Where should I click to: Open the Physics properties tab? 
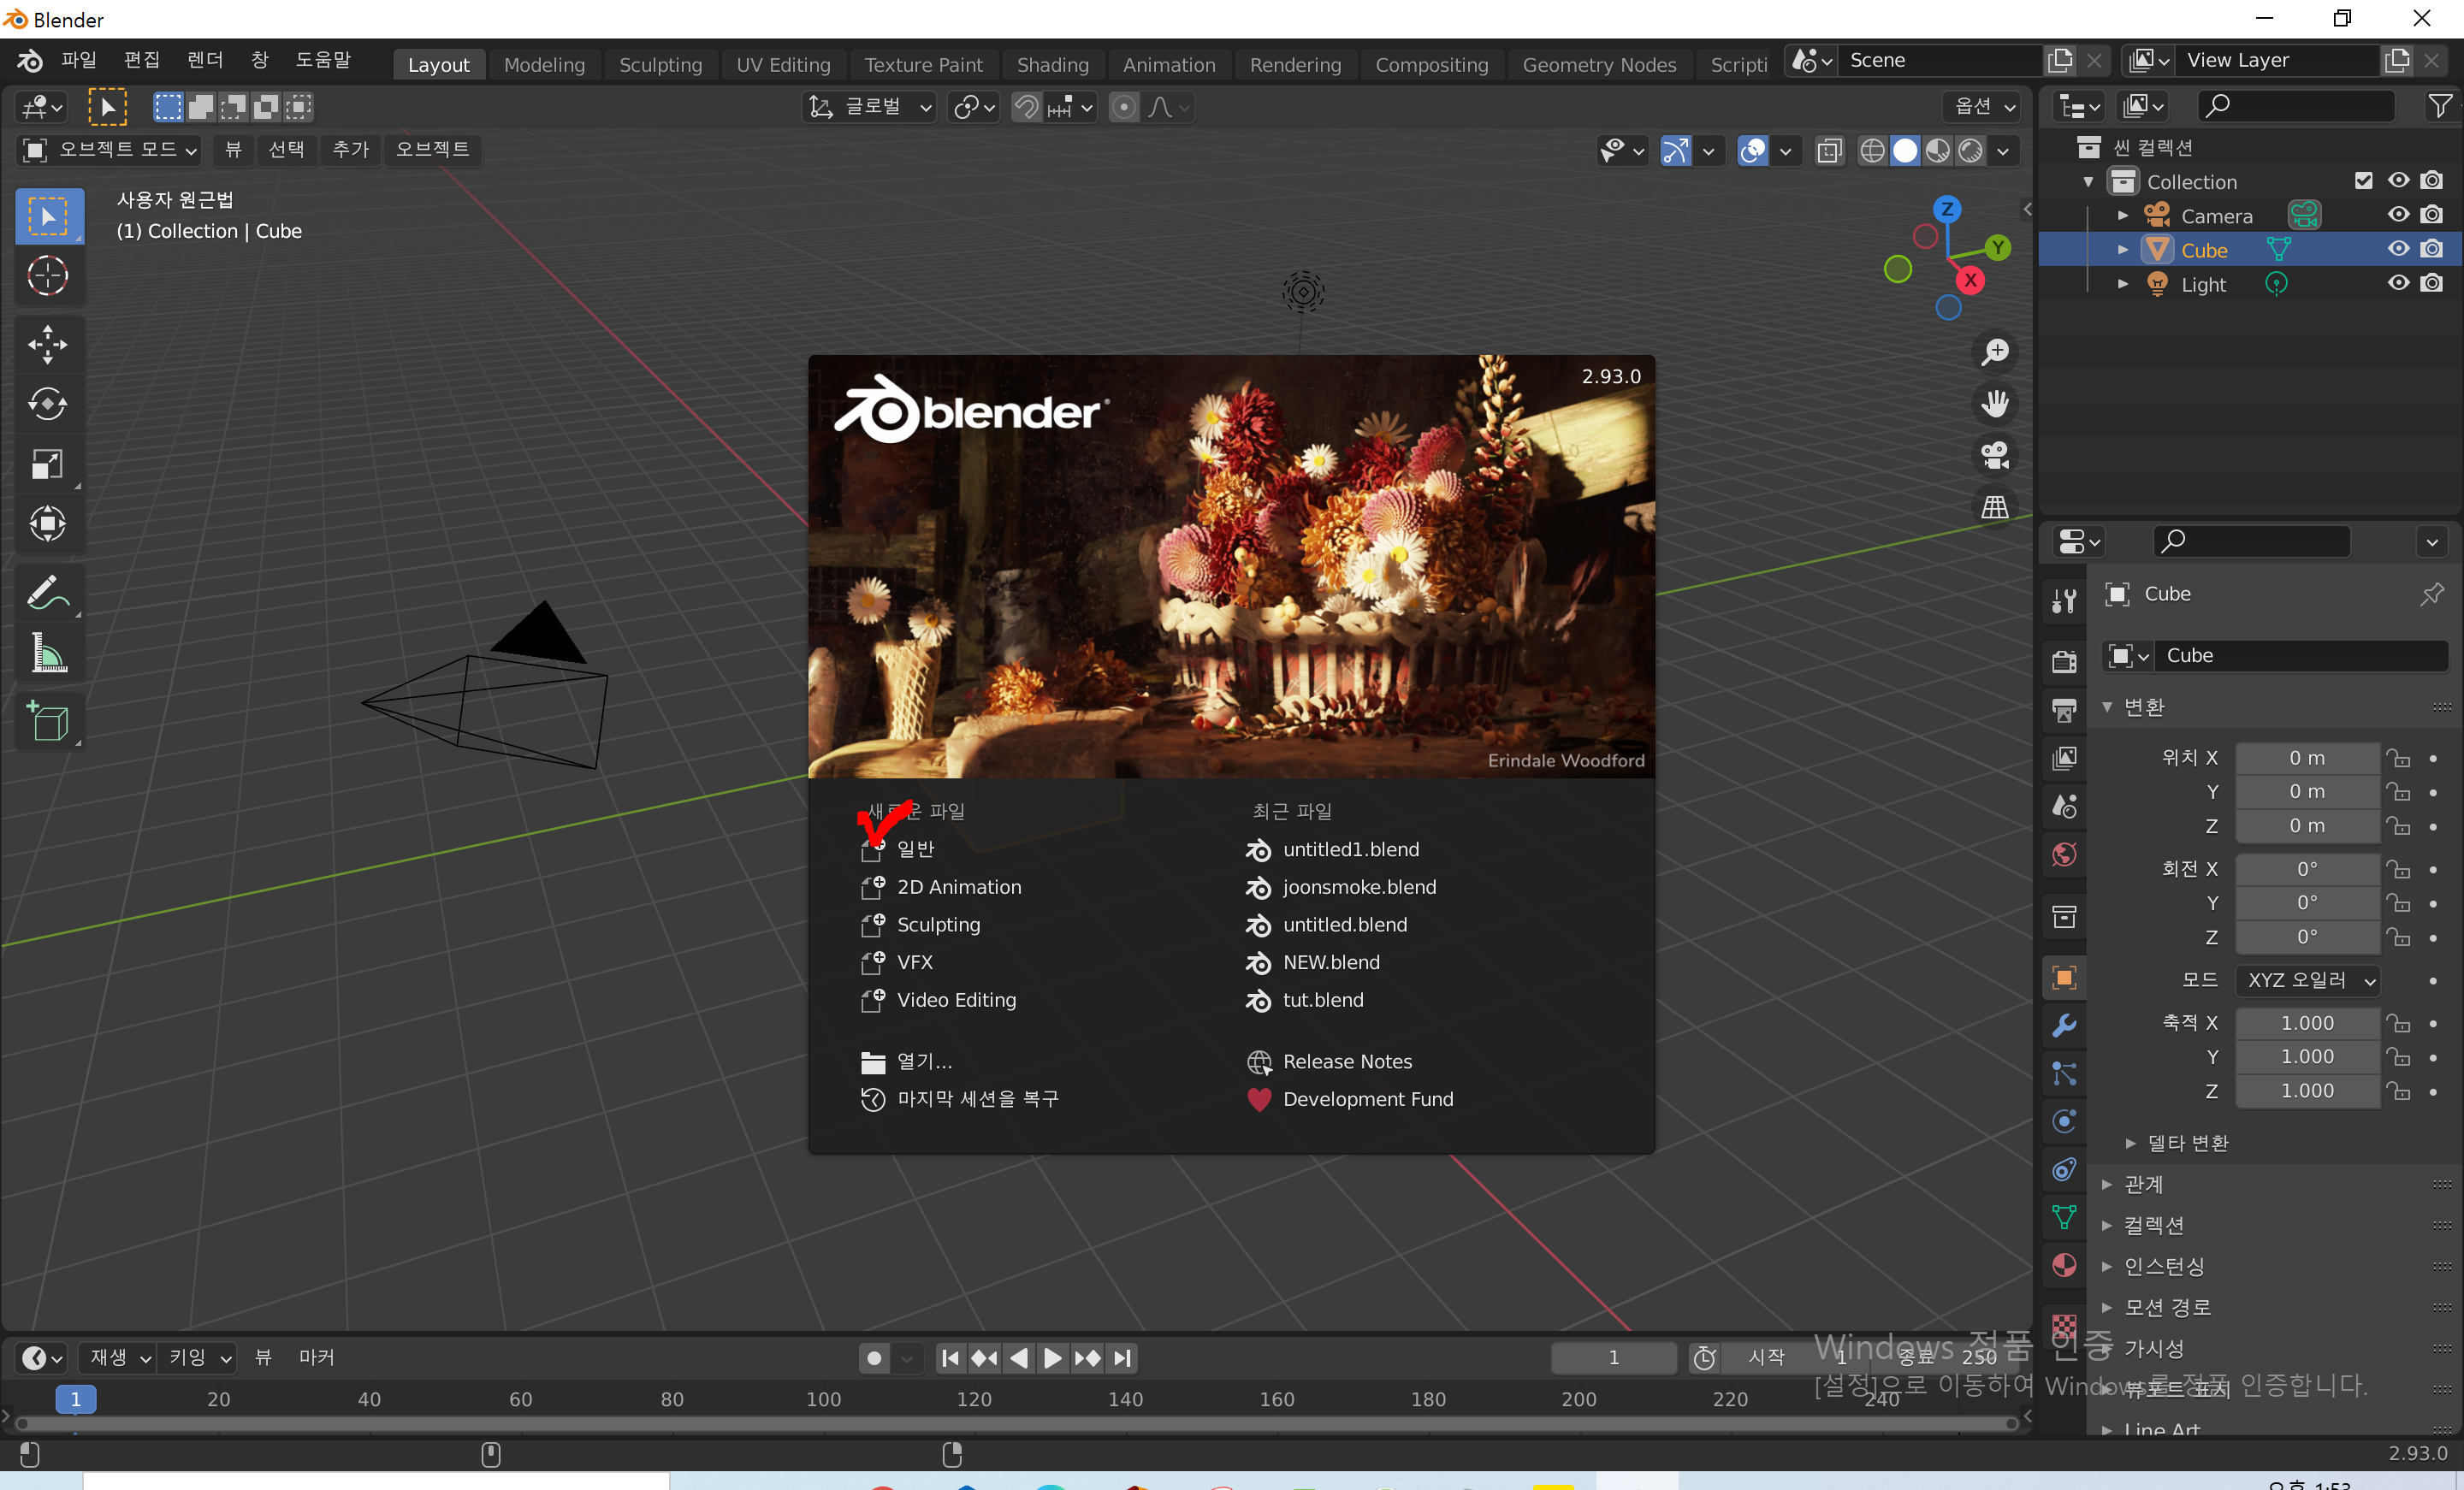click(2064, 1121)
